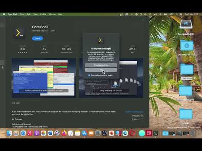Open the Window menu
The height and width of the screenshot is (151, 202).
pyautogui.click(x=52, y=14)
